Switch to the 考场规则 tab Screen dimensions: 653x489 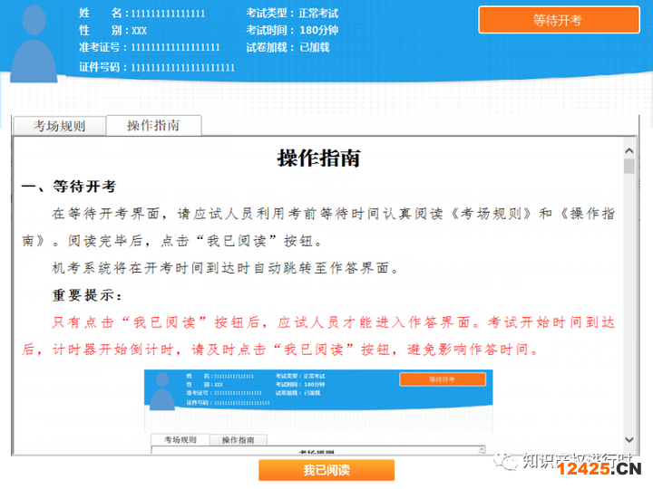point(59,126)
